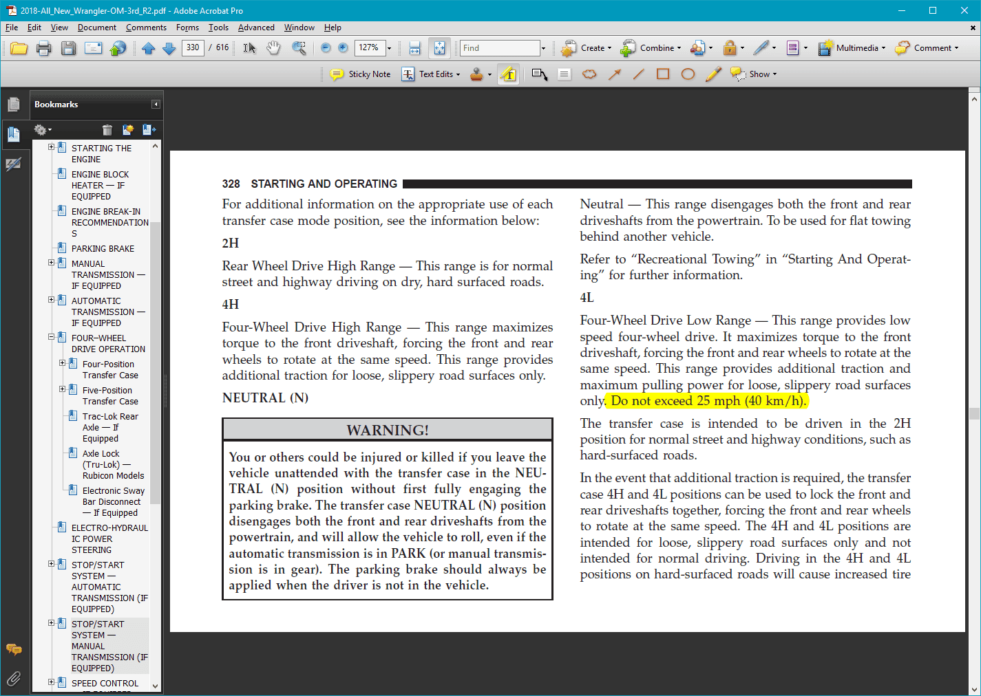Open a file with the folder icon
981x696 pixels.
[x=19, y=48]
